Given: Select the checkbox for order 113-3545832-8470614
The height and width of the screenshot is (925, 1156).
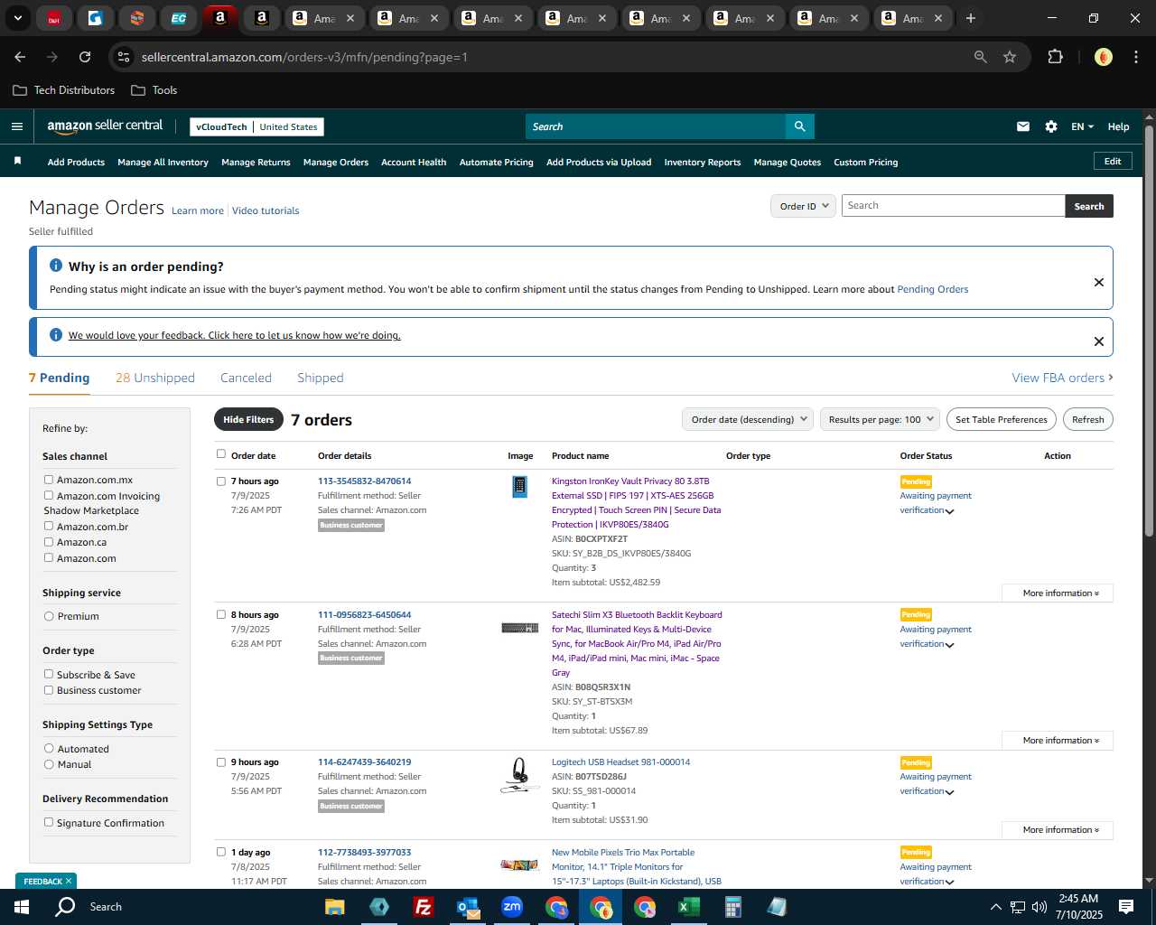Looking at the screenshot, I should (x=220, y=481).
